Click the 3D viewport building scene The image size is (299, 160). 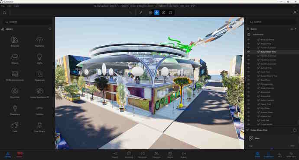[x=149, y=83]
